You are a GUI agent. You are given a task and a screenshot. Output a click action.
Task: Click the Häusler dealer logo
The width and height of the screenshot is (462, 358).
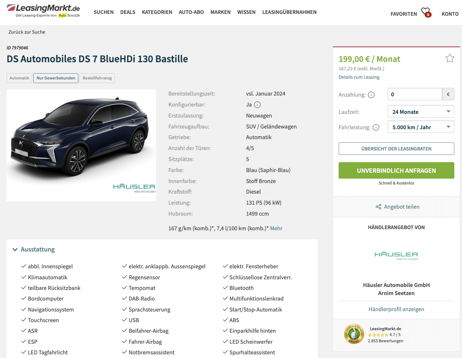396,256
